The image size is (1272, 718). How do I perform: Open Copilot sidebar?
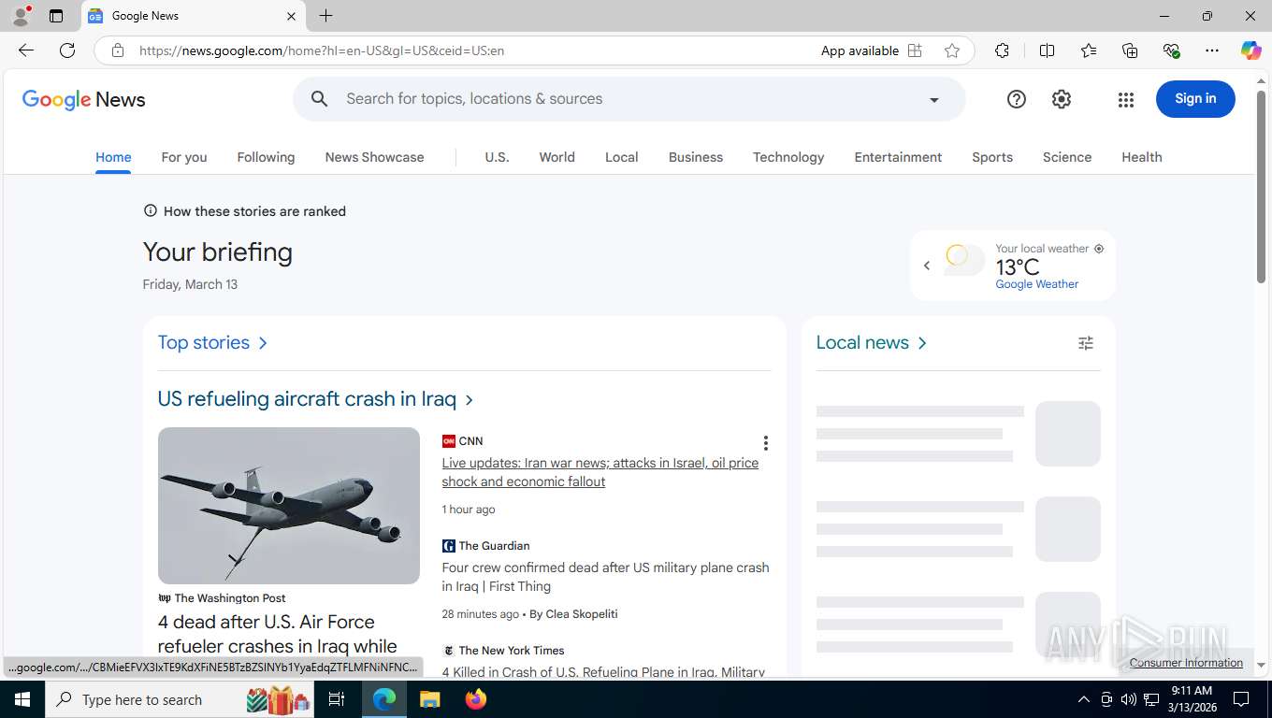pyautogui.click(x=1251, y=50)
